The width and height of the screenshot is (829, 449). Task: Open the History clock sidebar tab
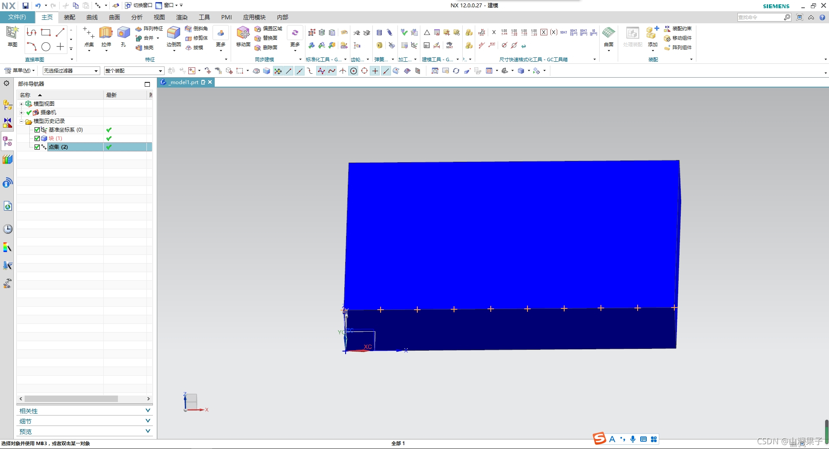(x=7, y=229)
